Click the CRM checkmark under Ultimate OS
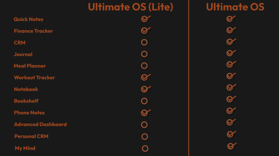The height and width of the screenshot is (156, 279). tap(231, 42)
